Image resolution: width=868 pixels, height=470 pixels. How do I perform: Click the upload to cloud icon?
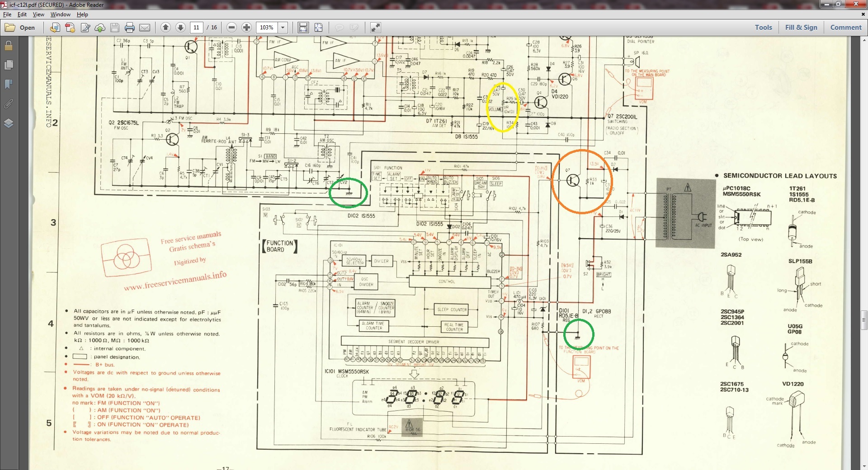[x=100, y=28]
